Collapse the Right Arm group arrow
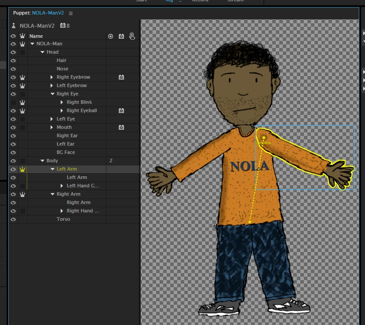The image size is (365, 325). point(52,194)
